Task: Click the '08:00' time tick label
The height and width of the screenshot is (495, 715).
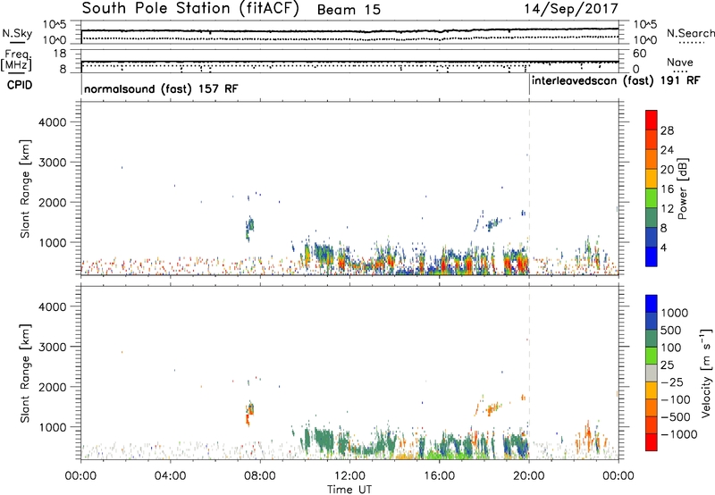Action: [260, 476]
